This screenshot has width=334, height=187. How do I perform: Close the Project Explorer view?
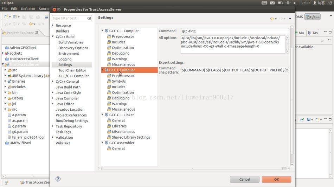coord(37,33)
